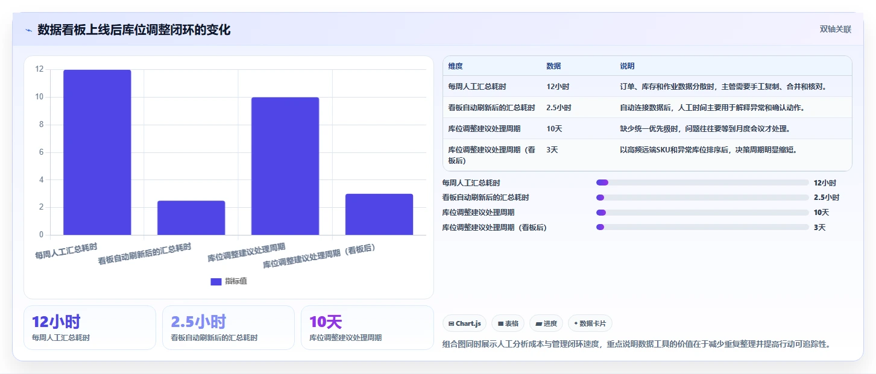
Task: Select the 看板自动刷新后的汇总耗时 chart bar
Action: pos(191,217)
